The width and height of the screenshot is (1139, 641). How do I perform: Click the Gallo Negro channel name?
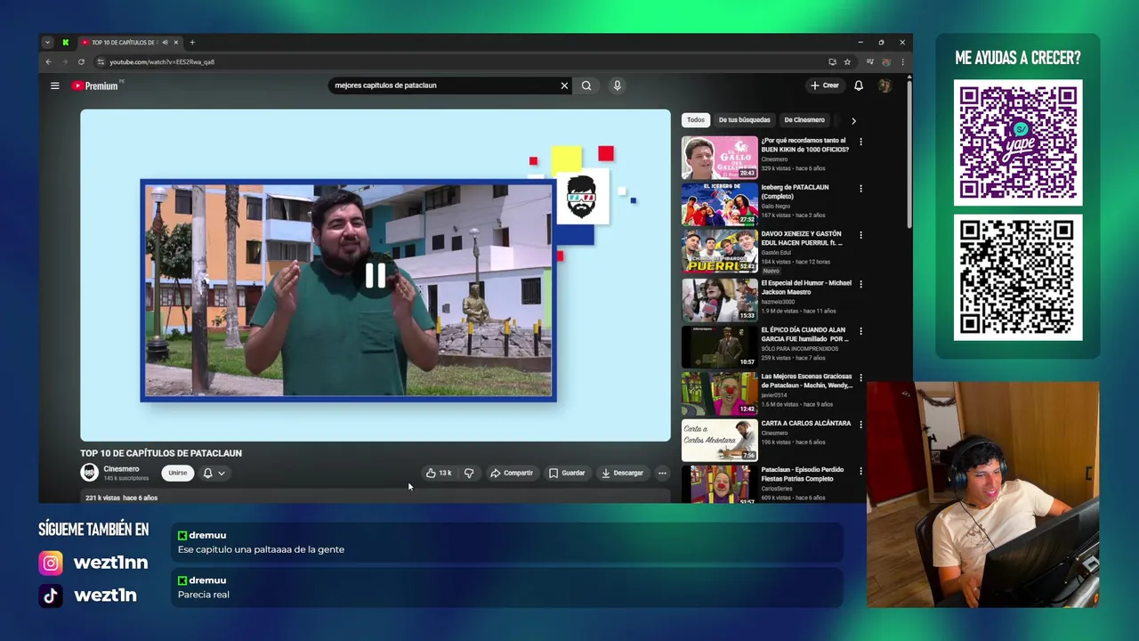click(776, 206)
